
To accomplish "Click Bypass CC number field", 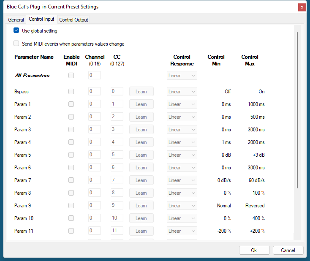I will tap(117, 91).
